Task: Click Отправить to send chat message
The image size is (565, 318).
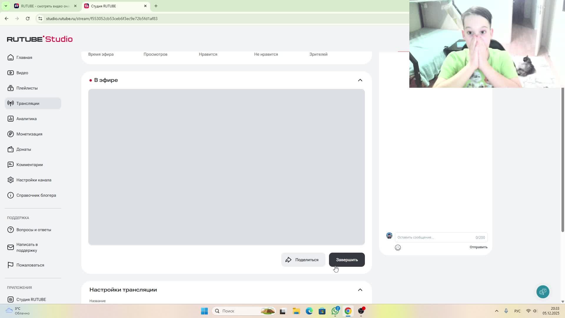Action: coord(478,247)
